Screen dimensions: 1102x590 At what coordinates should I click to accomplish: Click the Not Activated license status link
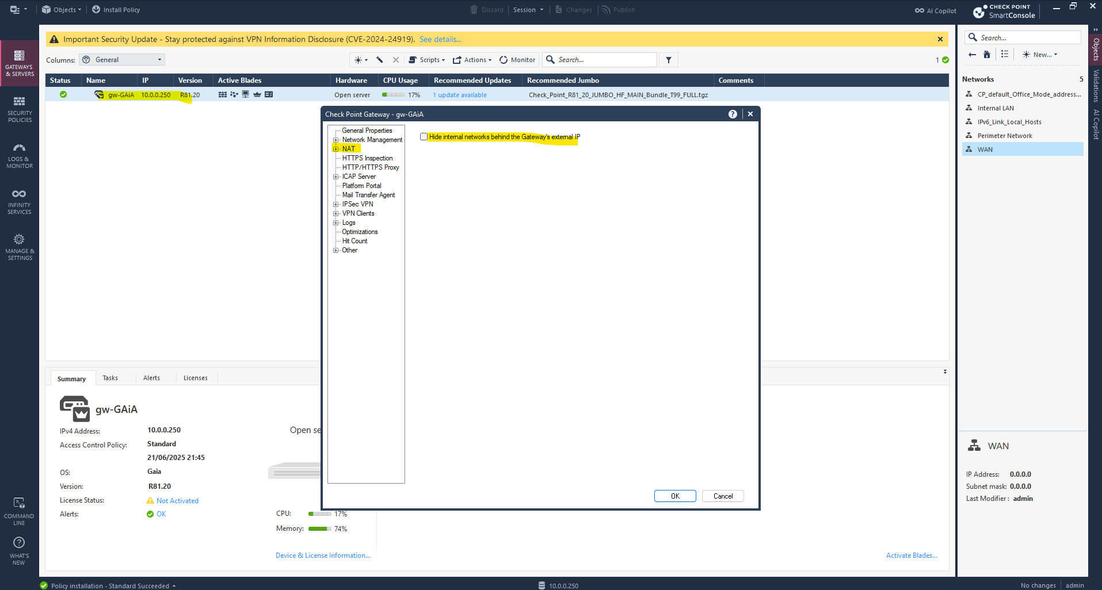pyautogui.click(x=177, y=501)
